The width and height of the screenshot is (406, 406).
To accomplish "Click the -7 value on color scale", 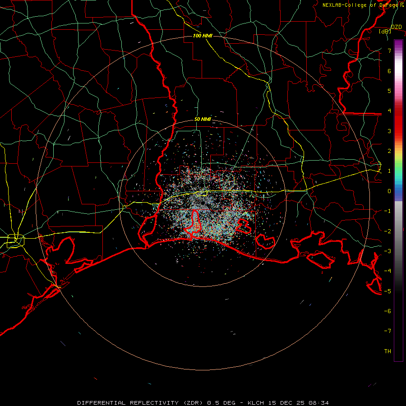I will pos(388,331).
